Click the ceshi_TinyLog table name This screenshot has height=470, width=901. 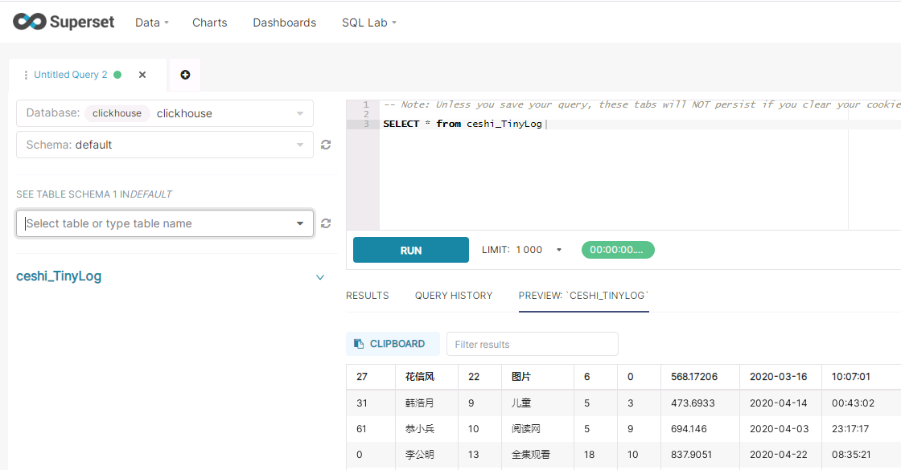(59, 276)
